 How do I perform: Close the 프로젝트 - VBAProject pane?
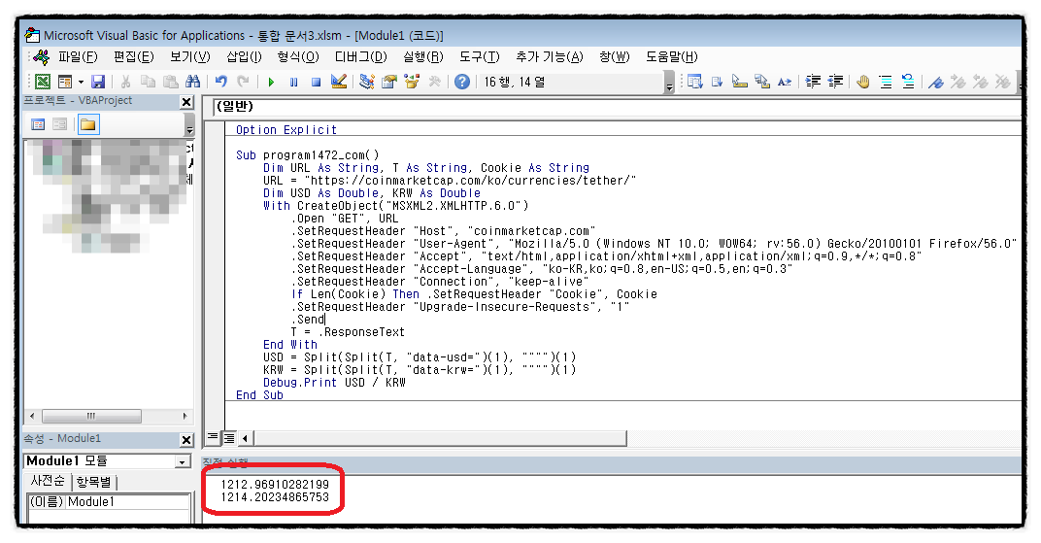[186, 102]
